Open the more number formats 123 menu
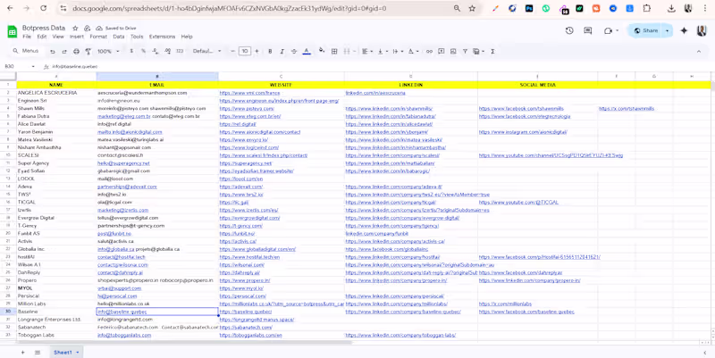The width and height of the screenshot is (715, 358). tap(180, 52)
